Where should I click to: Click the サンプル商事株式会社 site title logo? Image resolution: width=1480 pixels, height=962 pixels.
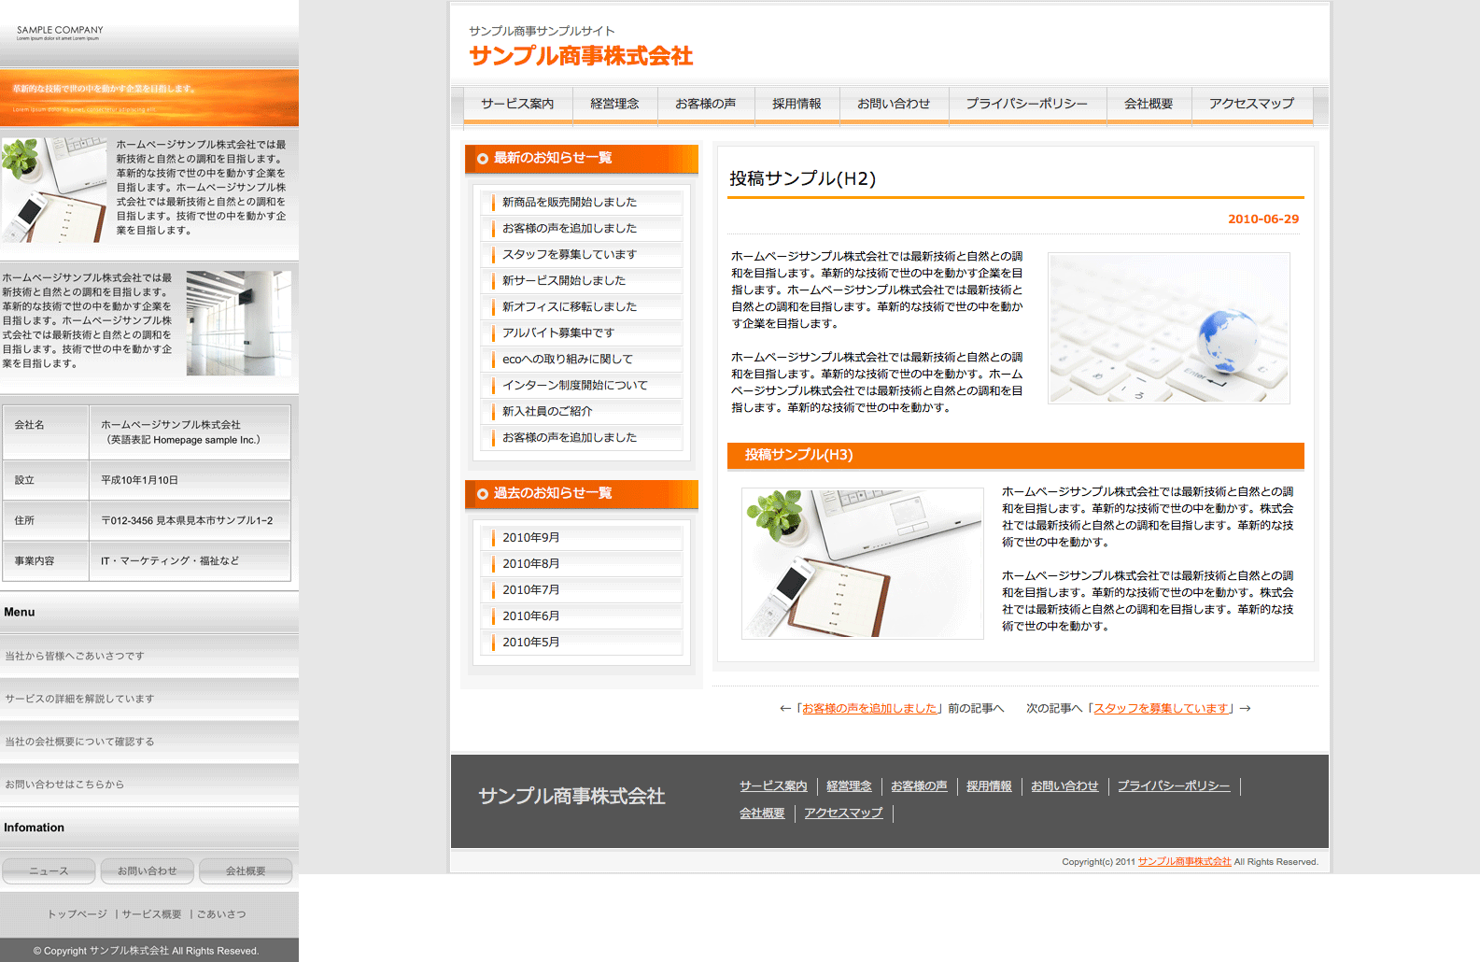[x=581, y=56]
